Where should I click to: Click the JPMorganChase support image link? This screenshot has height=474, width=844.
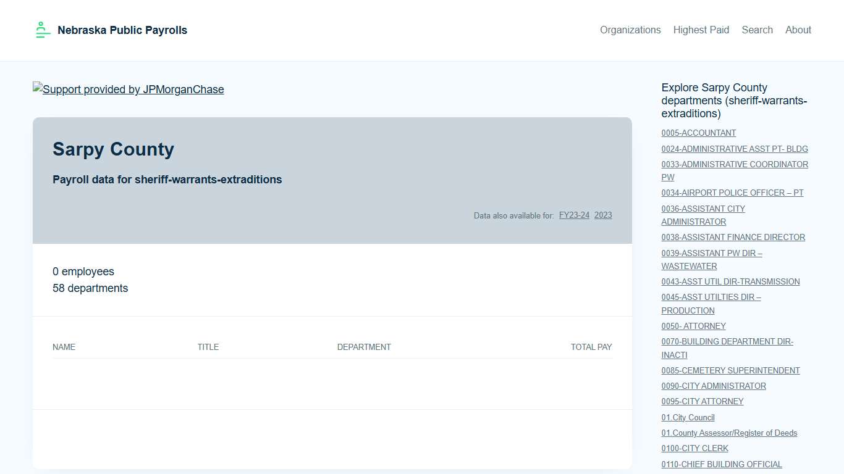pos(129,89)
